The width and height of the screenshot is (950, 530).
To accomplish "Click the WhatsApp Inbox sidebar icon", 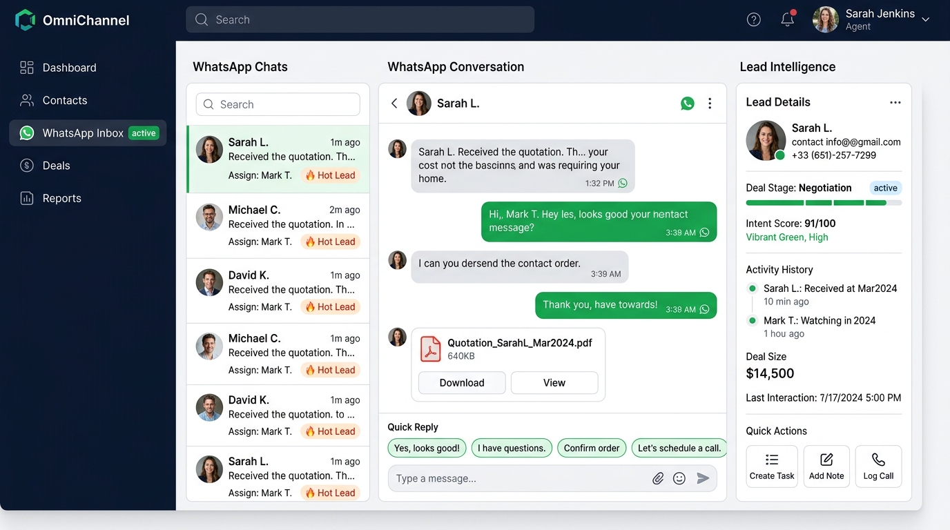I will [27, 132].
